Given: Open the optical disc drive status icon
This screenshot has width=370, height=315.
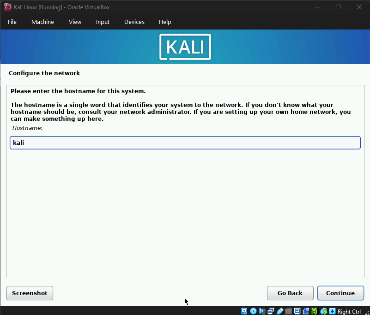Looking at the screenshot, I should coord(253,311).
